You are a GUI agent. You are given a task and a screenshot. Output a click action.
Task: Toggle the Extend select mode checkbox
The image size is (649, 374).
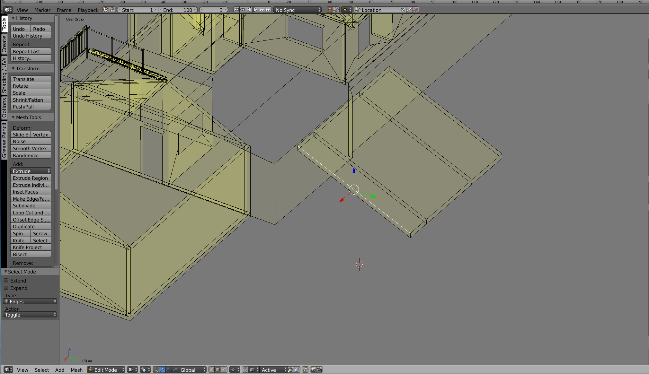(6, 281)
